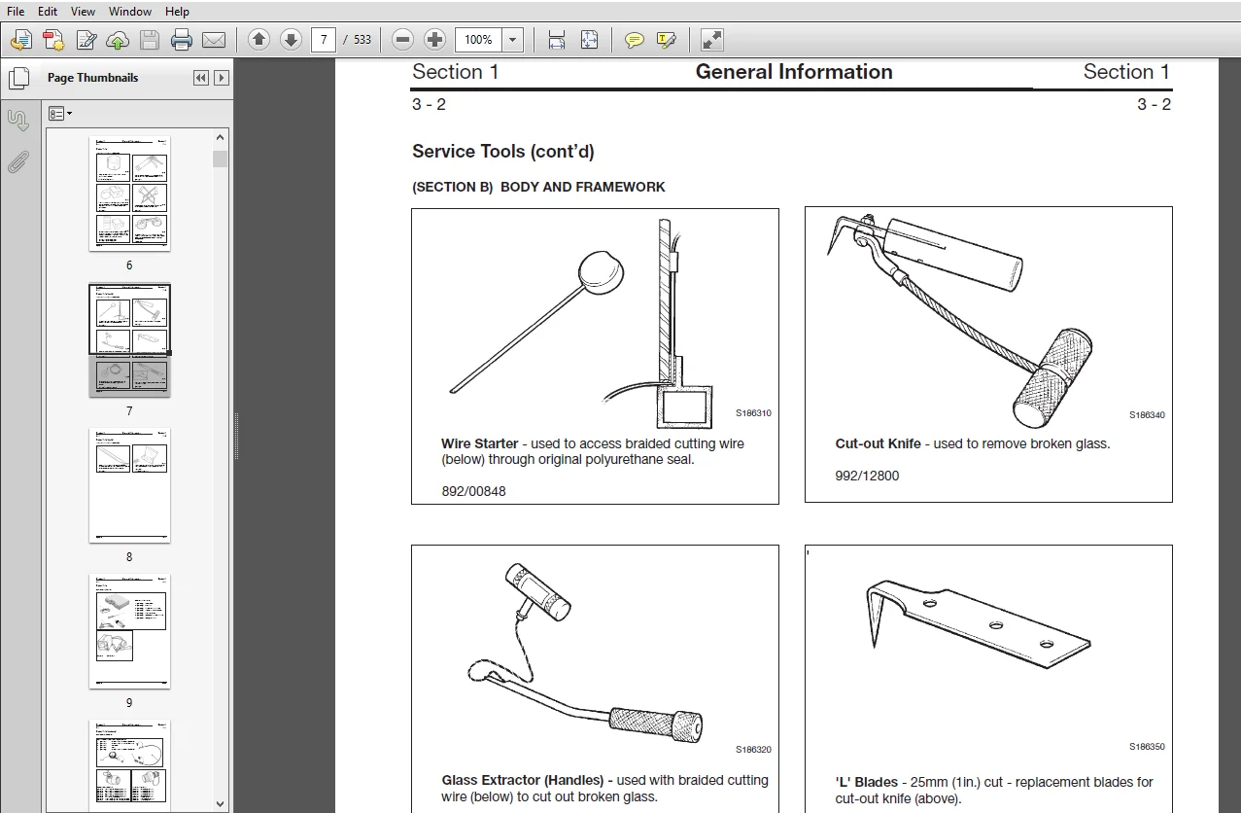Click the 'General Information' page header
This screenshot has height=813, width=1241.
[x=794, y=72]
